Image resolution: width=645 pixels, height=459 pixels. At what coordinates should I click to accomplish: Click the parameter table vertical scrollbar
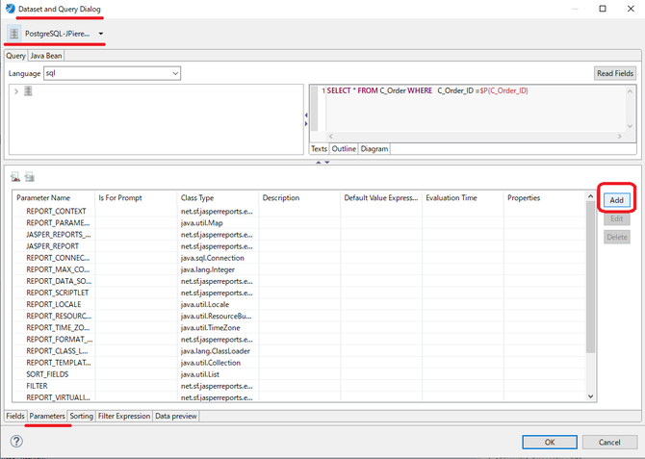coord(590,289)
